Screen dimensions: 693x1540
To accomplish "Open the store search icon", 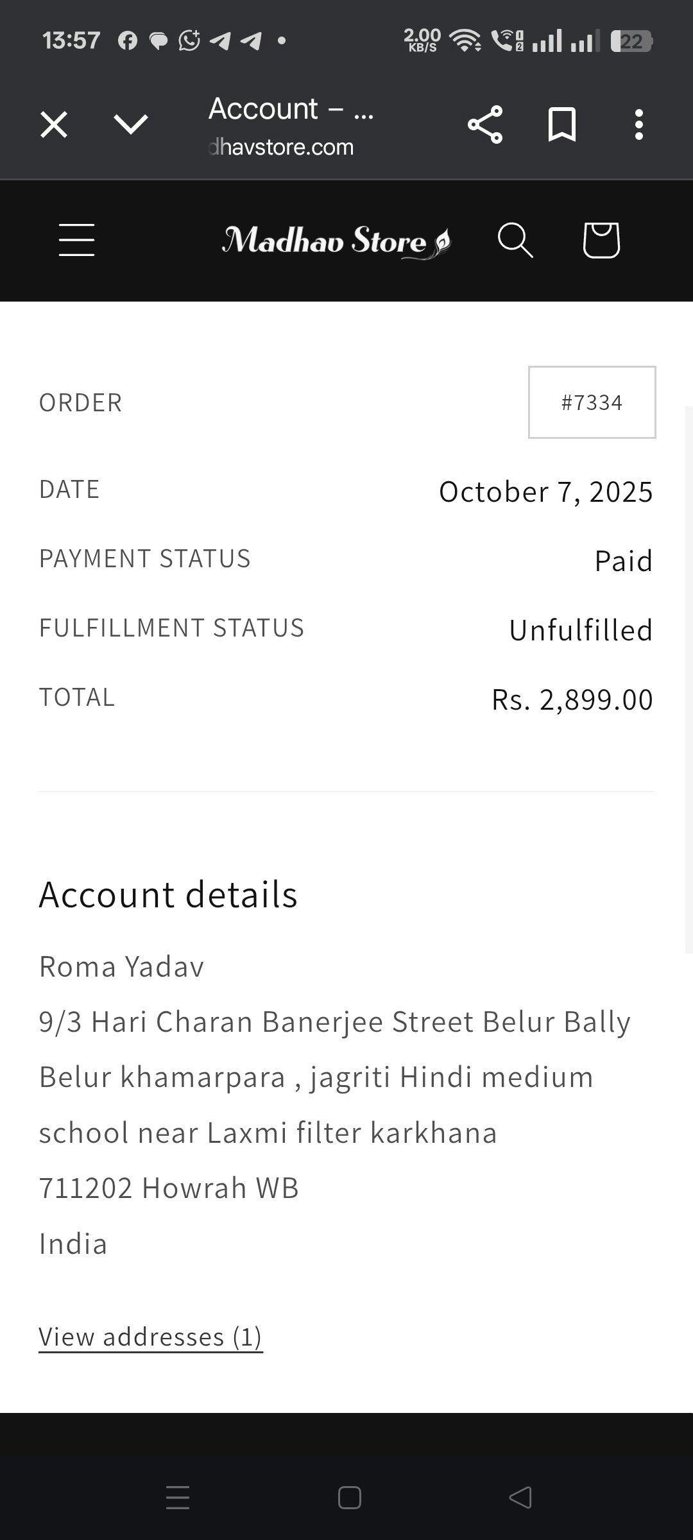I will (x=515, y=241).
